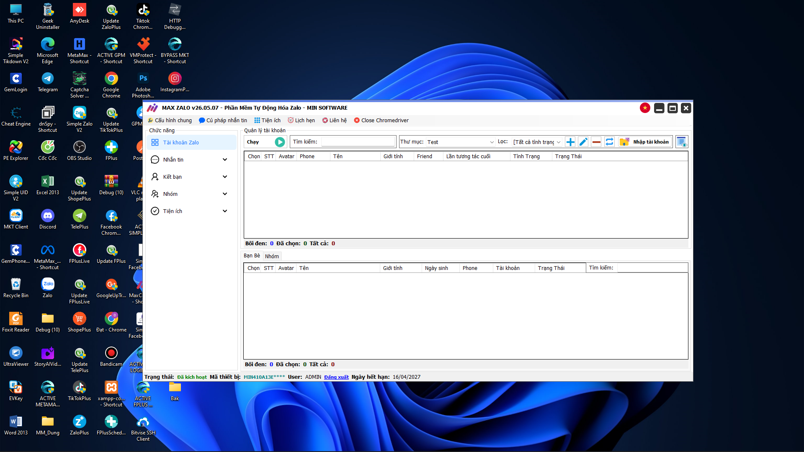This screenshot has height=452, width=804.
Task: Click the friends Tìm kiếm search field
Action: 652,268
